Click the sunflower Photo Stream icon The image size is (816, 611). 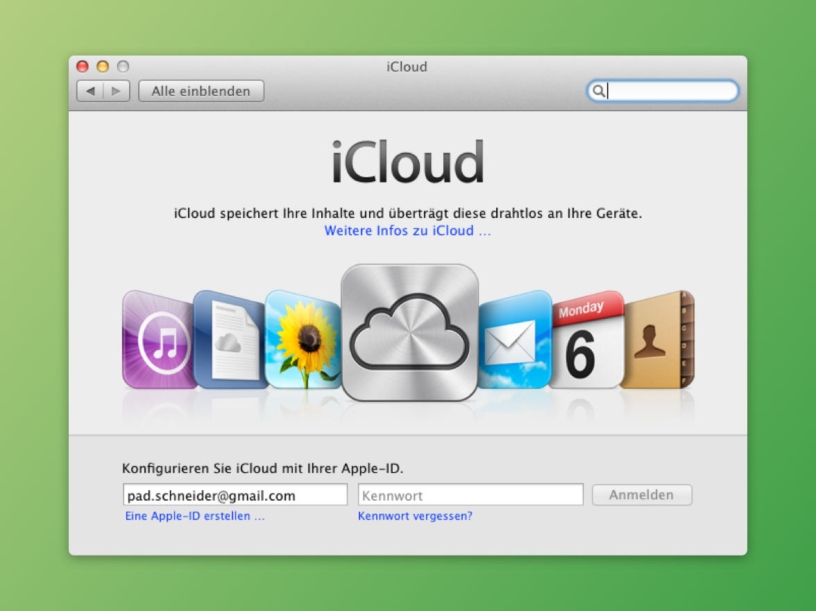point(303,339)
